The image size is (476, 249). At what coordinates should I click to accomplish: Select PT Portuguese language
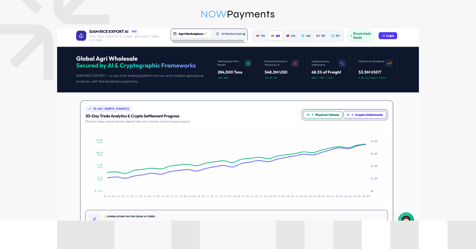[335, 36]
